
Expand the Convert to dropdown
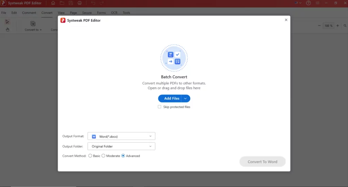click(41, 30)
